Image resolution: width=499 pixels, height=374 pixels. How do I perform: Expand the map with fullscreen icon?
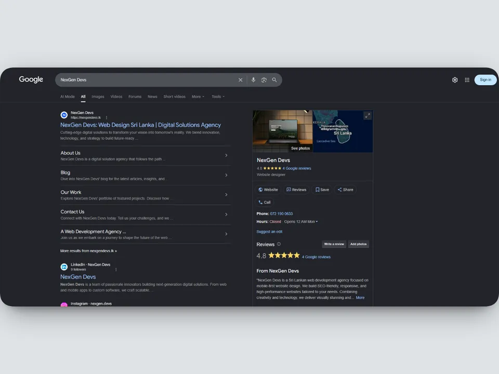point(367,116)
